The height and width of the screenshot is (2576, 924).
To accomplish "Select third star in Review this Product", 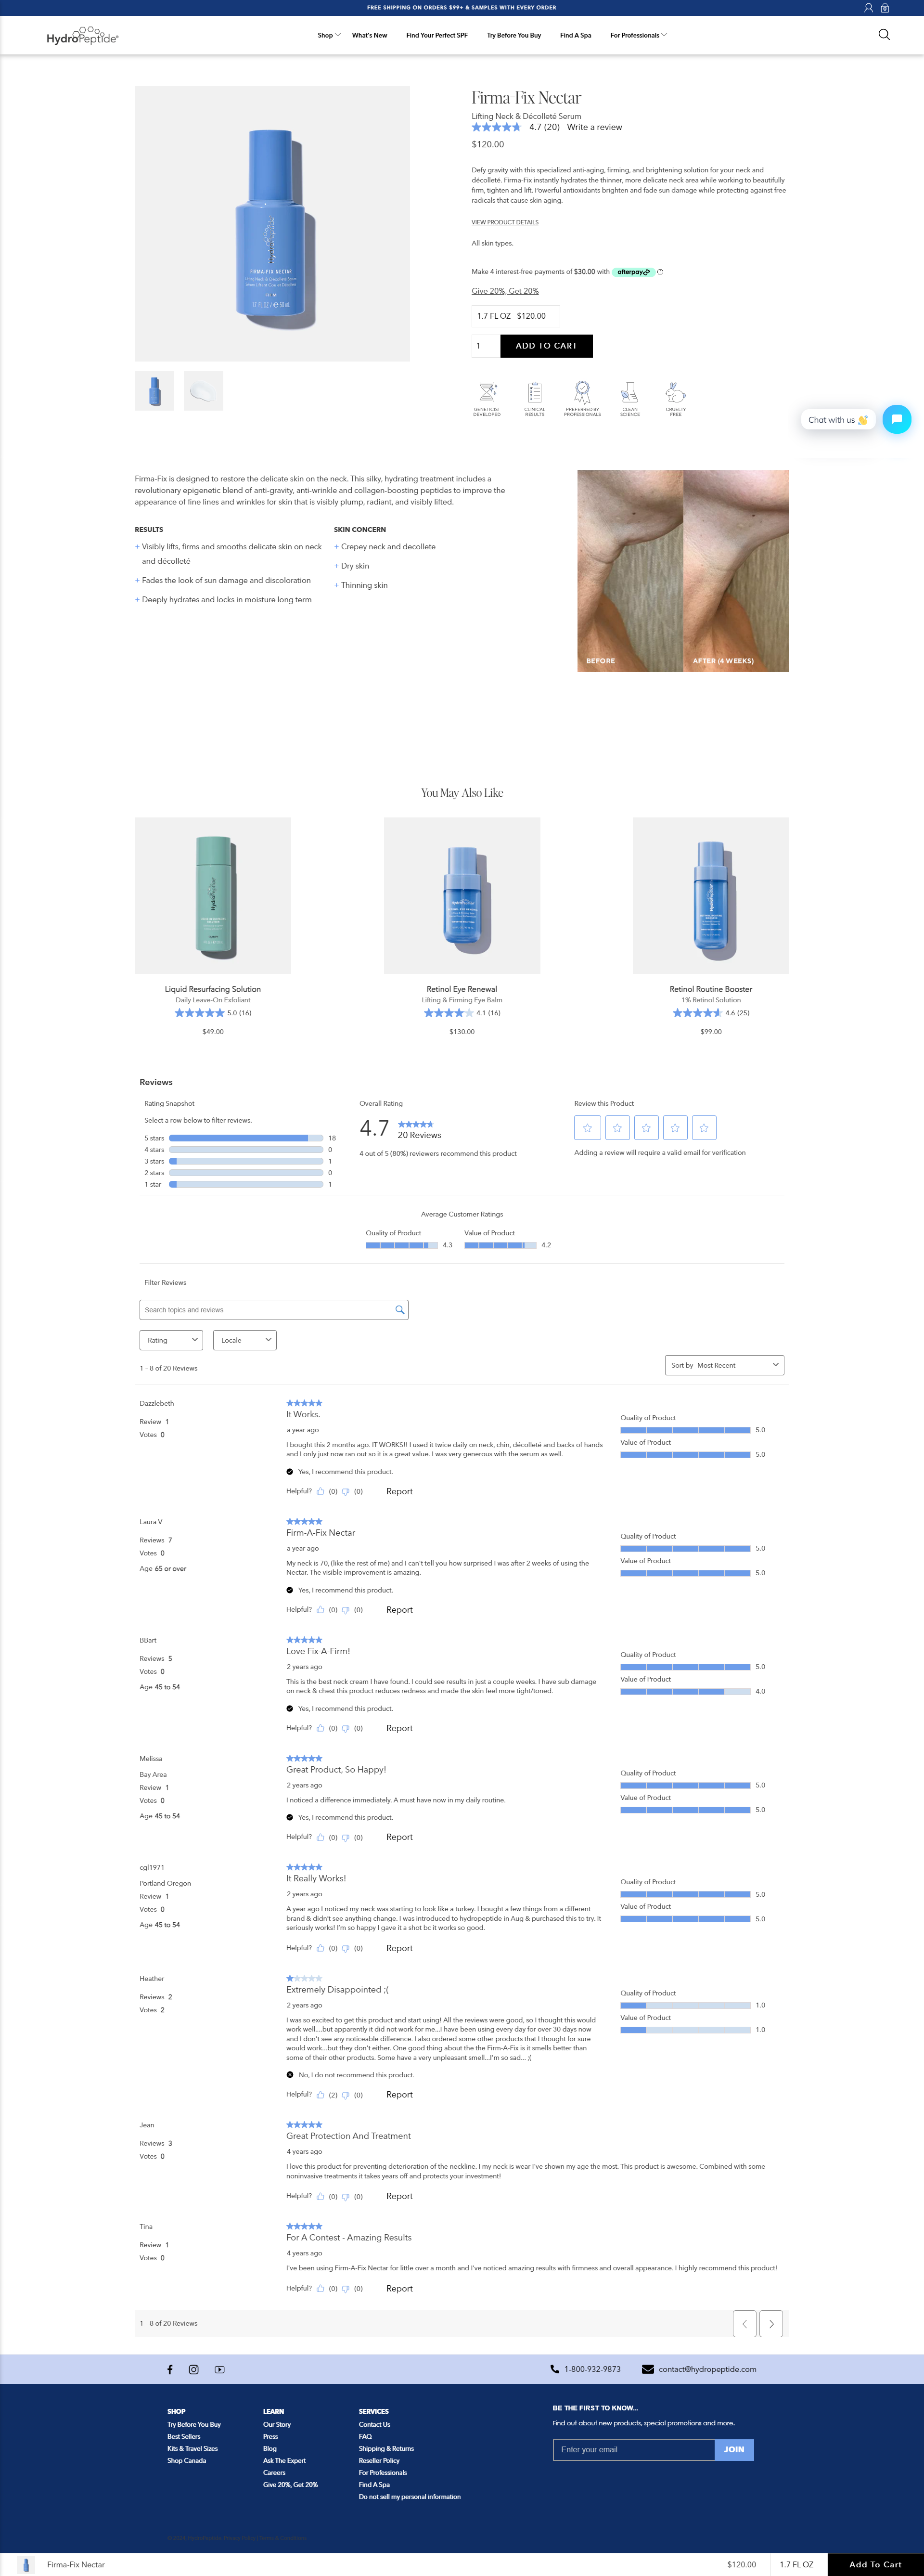I will pos(646,1128).
